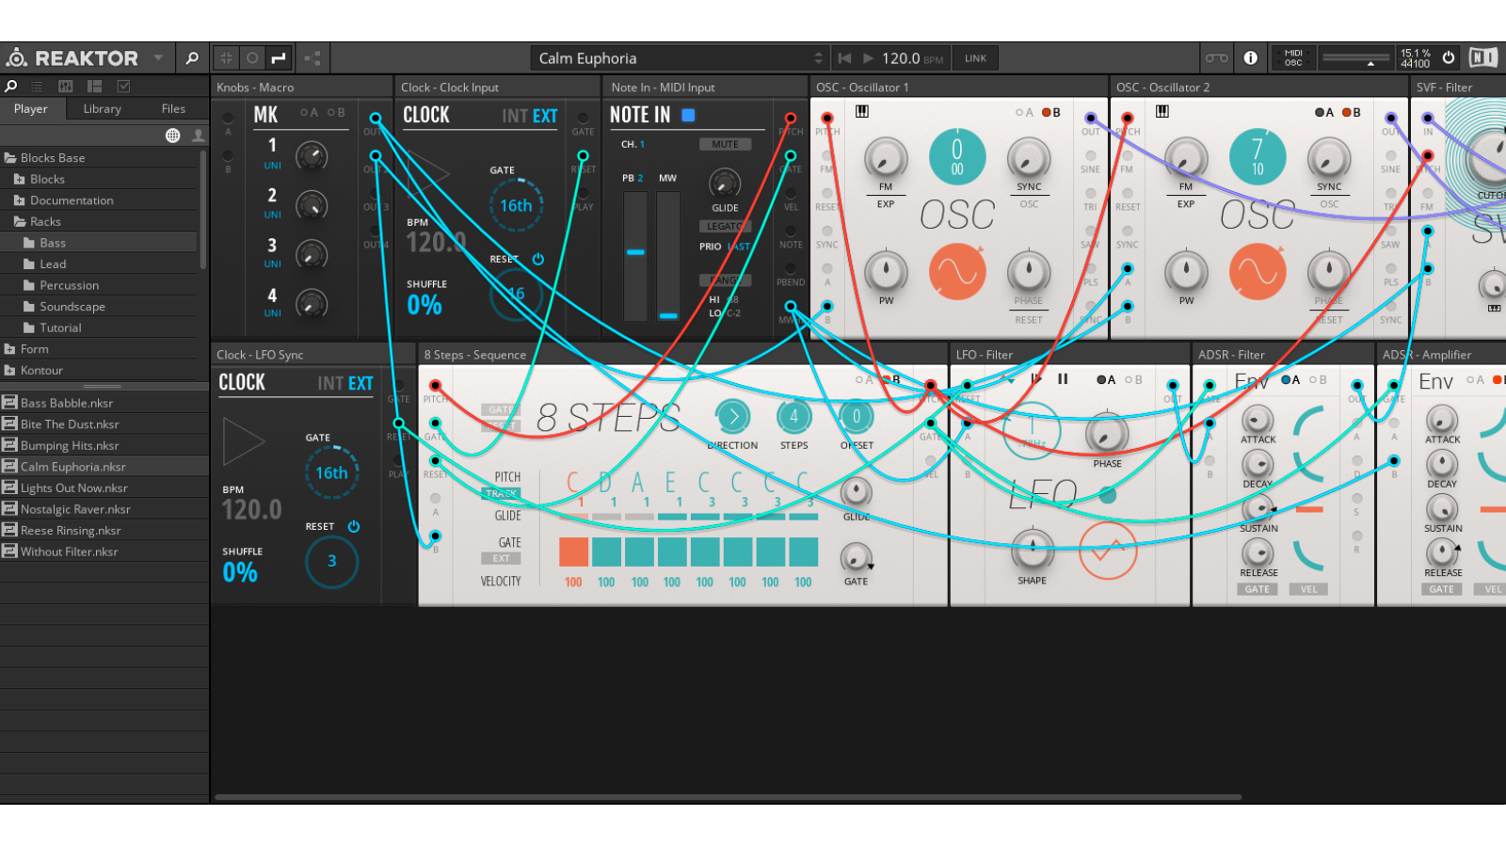Image resolution: width=1506 pixels, height=847 pixels.
Task: Adjust the master output level slider
Action: tap(1356, 58)
